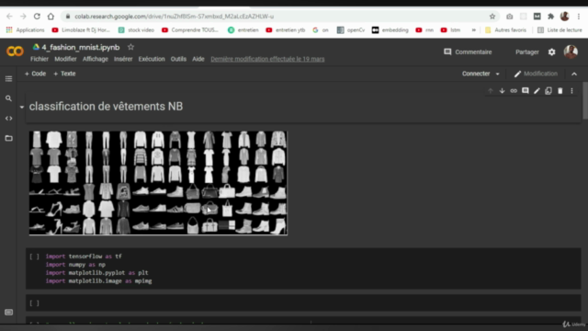Viewport: 588px width, 331px height.
Task: Open the search and replace sidebar icon
Action: (x=8, y=98)
